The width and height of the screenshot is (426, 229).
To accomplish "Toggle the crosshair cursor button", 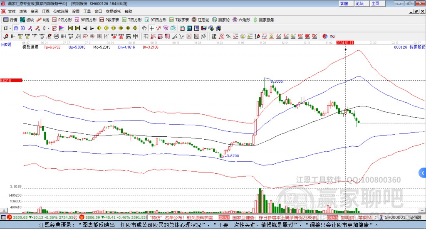I will click(x=151, y=28).
